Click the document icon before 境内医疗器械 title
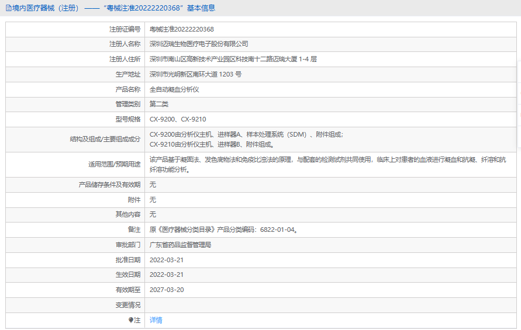 9,8
